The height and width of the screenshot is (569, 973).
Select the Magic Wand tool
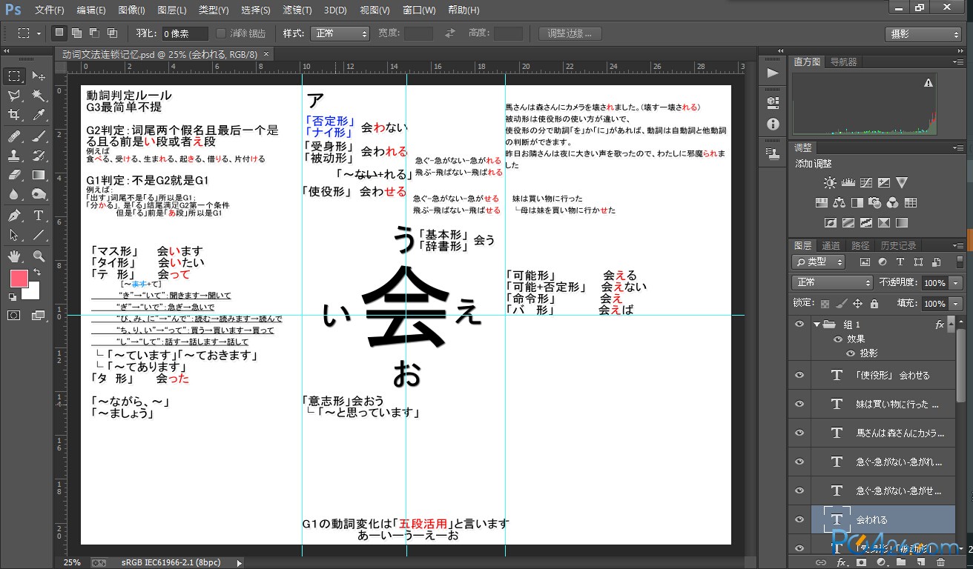tap(39, 96)
